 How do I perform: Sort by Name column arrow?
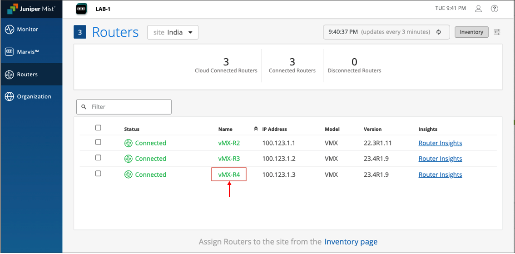(256, 129)
